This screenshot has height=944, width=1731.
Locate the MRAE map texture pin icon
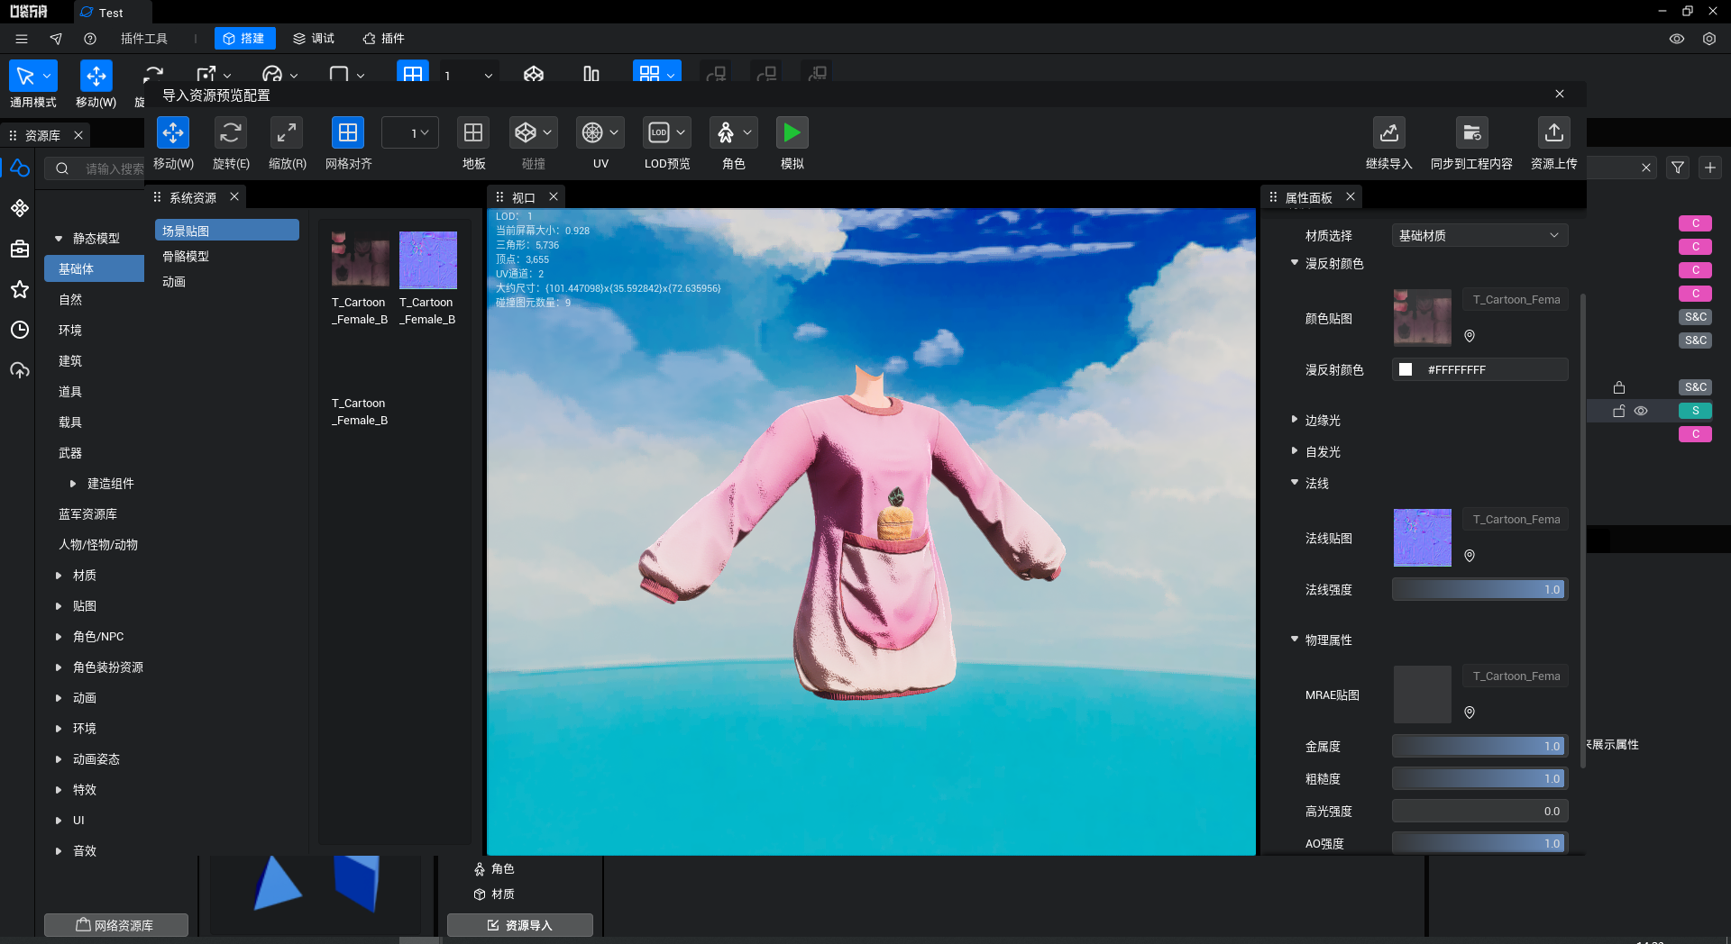tap(1470, 713)
